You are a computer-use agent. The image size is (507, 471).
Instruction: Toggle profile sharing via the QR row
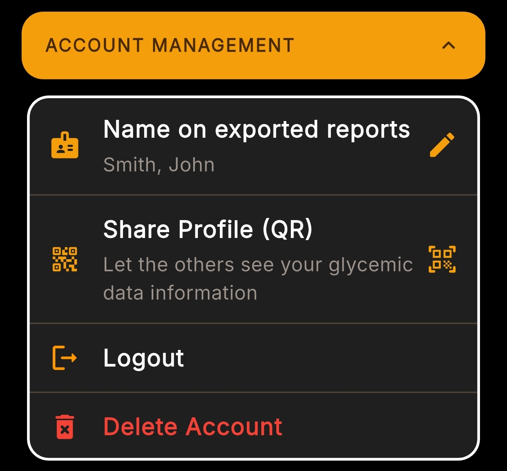[253, 259]
